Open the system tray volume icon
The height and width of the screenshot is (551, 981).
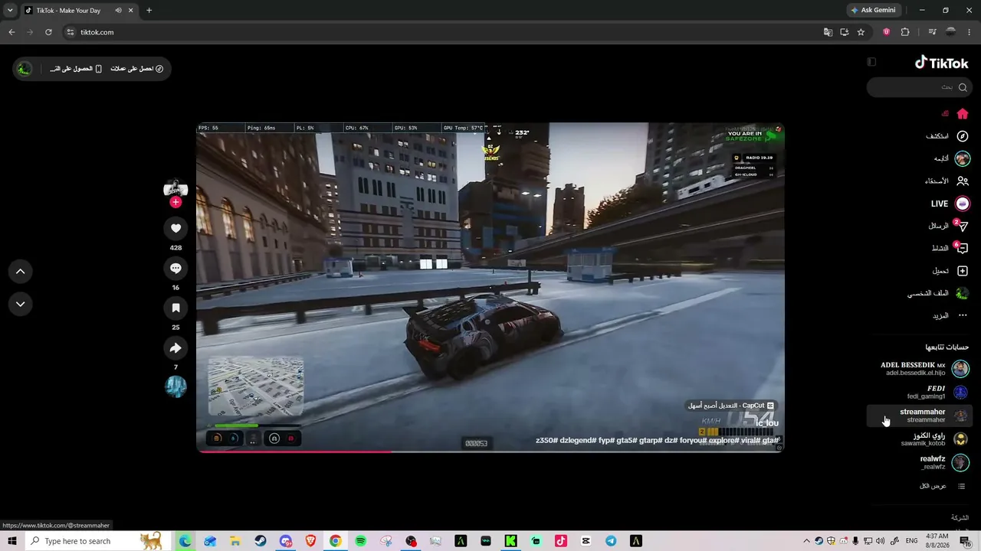pos(880,541)
